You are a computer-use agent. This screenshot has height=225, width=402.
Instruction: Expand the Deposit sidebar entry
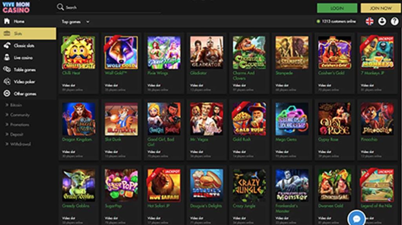coord(14,134)
